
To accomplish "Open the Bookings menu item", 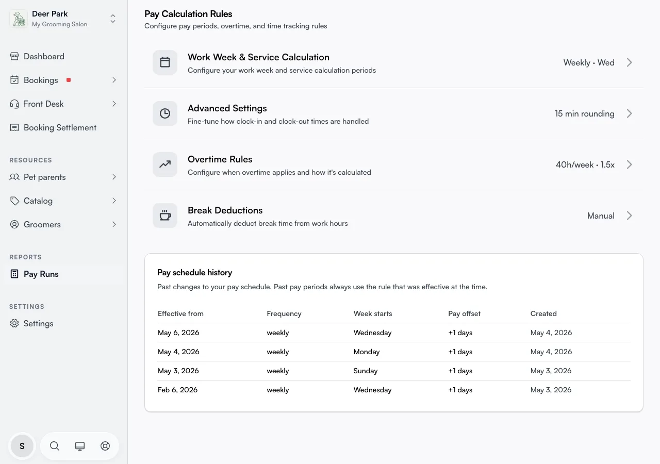I will (63, 80).
